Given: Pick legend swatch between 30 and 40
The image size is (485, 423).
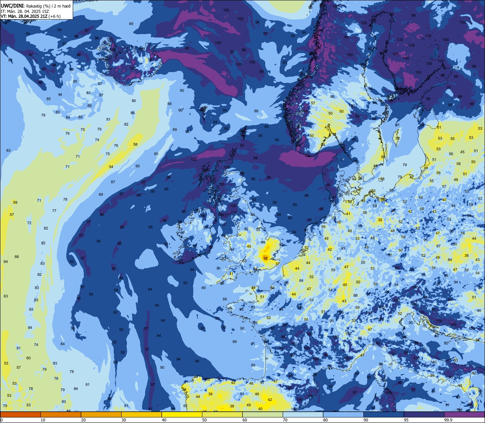Looking at the screenshot, I should 141,415.
